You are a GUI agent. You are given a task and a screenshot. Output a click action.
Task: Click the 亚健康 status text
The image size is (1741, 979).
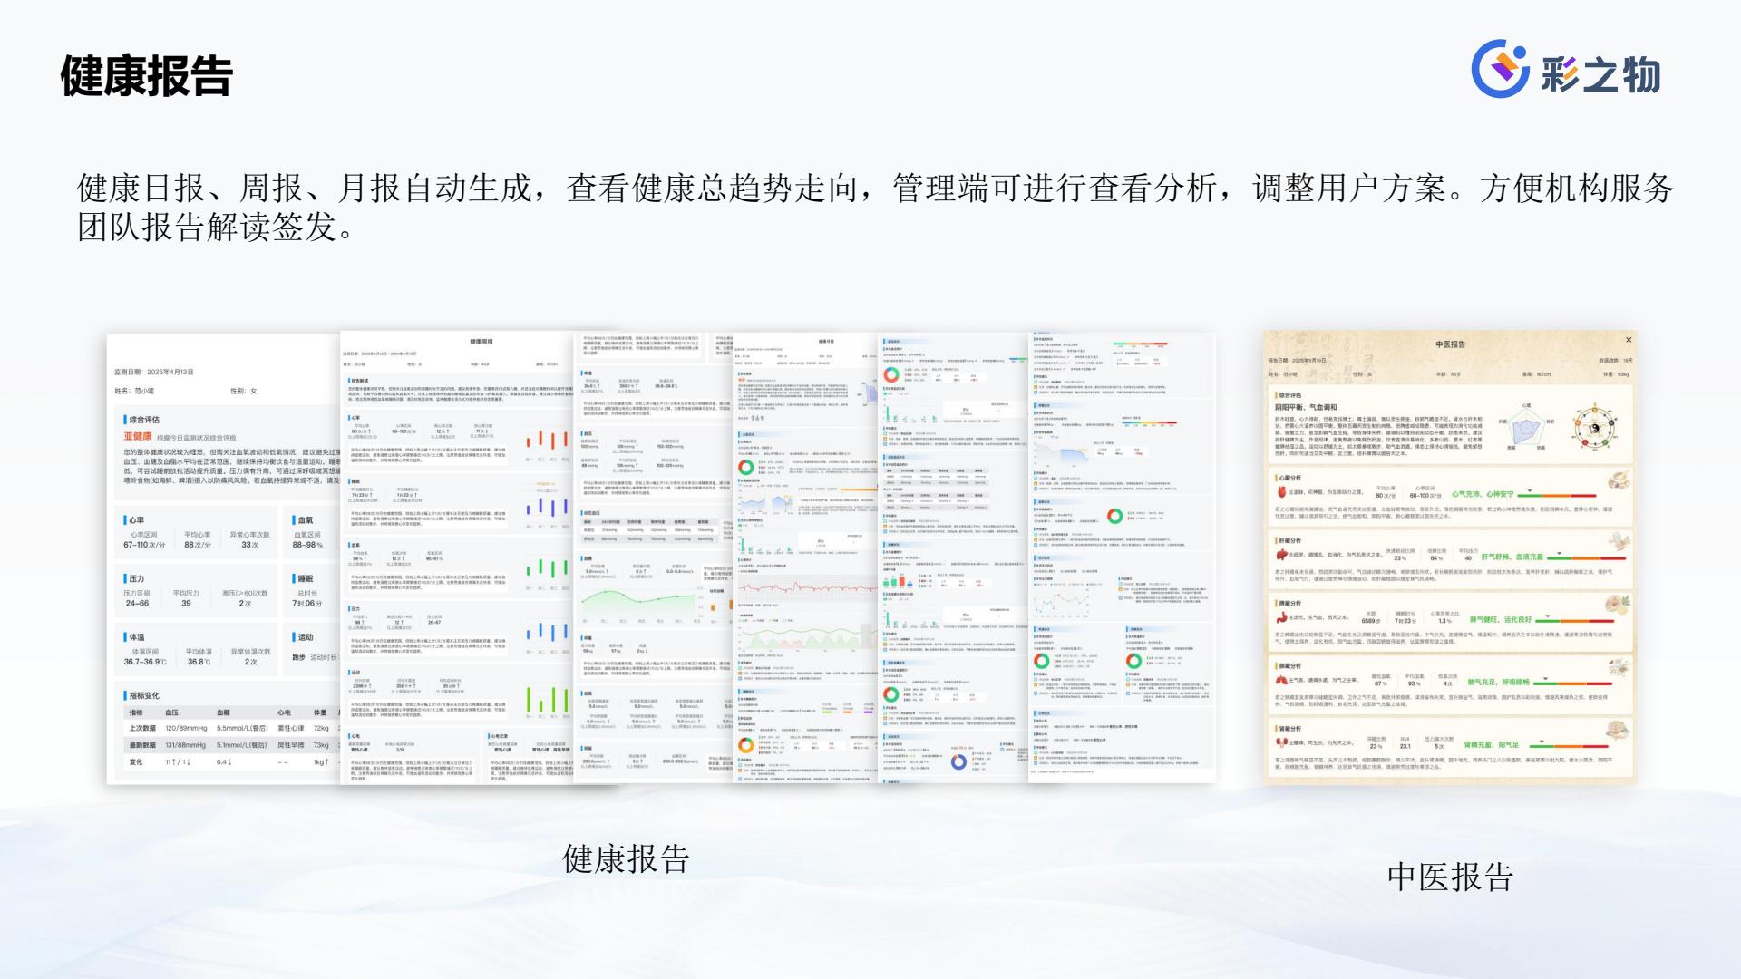[x=138, y=437]
